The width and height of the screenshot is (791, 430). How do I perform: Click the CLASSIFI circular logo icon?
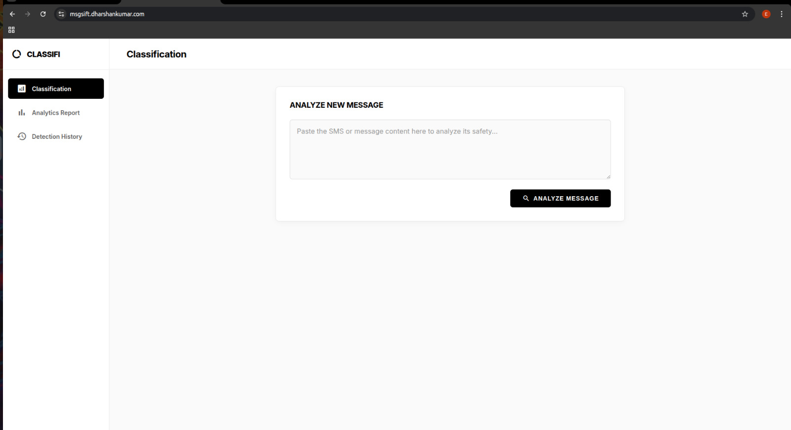(17, 54)
